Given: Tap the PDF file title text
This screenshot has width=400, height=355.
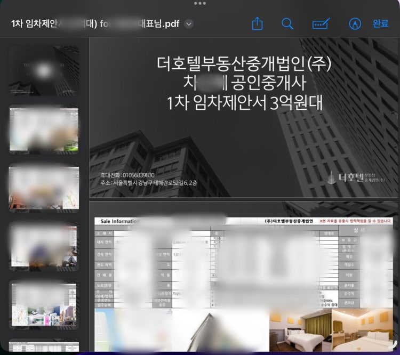Looking at the screenshot, I should coord(95,23).
